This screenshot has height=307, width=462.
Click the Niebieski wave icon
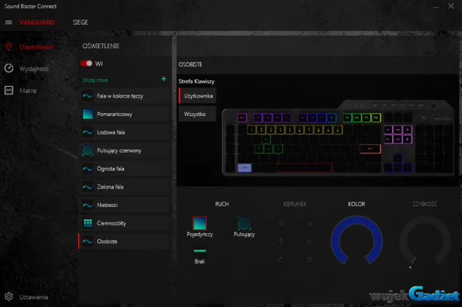(88, 206)
